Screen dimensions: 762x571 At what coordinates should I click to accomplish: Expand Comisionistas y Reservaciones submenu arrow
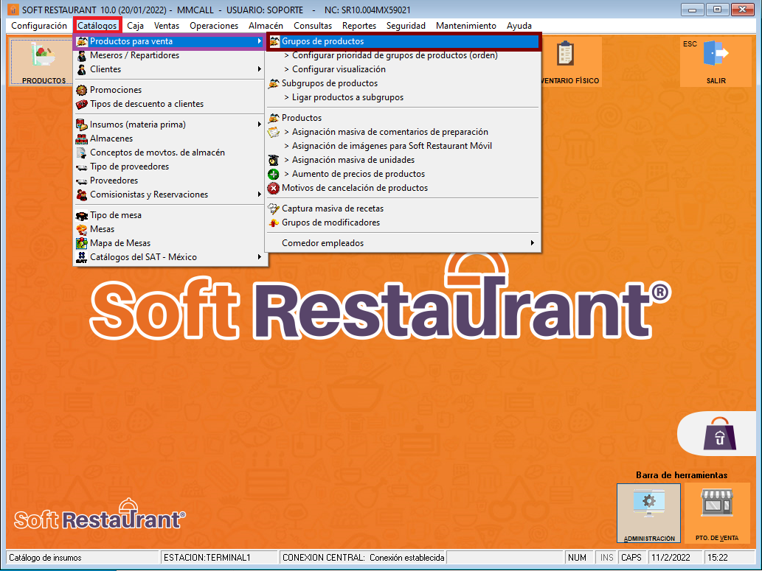[x=260, y=195]
